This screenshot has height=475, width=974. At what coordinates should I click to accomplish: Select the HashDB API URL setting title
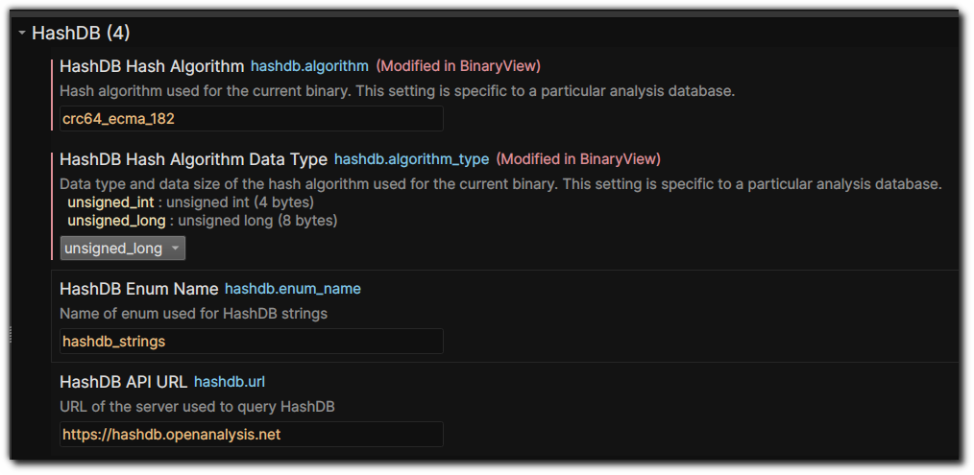tap(123, 382)
